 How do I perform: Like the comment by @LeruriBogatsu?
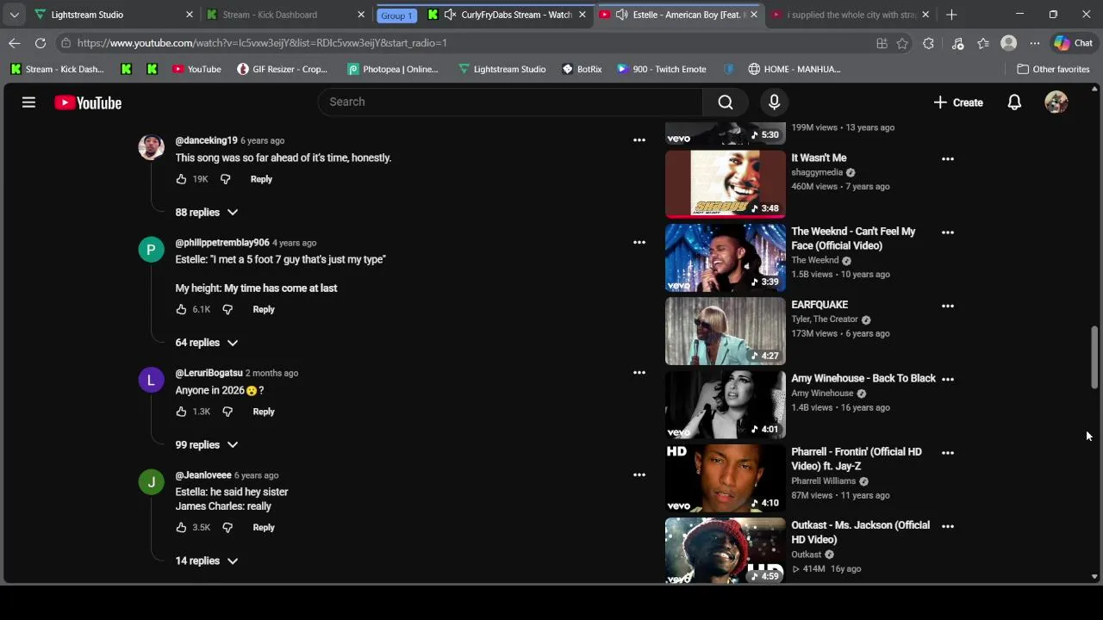(x=181, y=412)
